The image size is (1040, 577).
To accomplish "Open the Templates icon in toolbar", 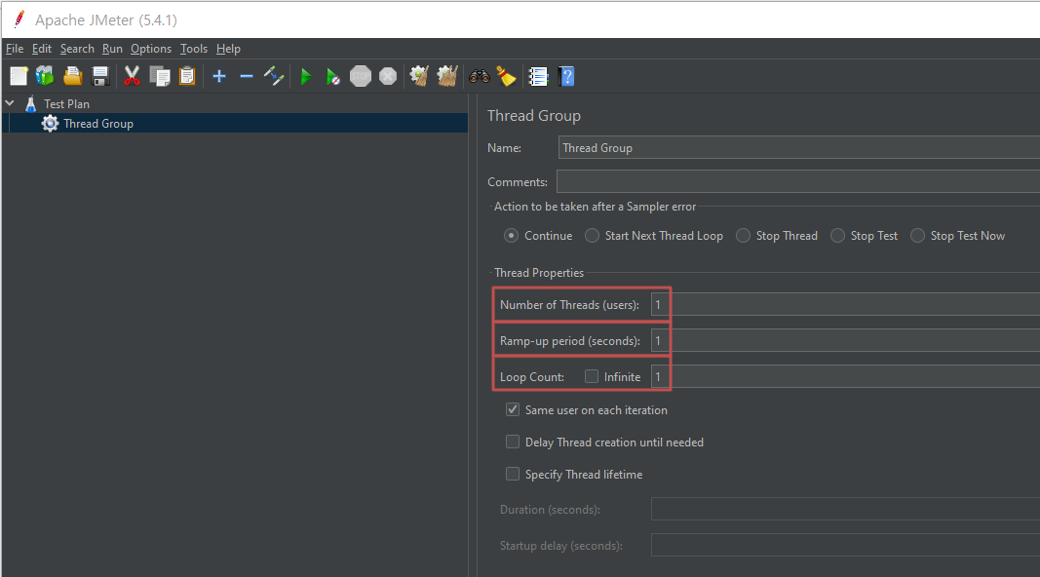I will (45, 76).
